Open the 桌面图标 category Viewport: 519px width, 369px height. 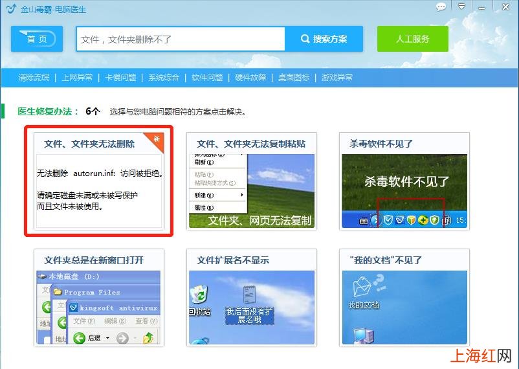[294, 78]
